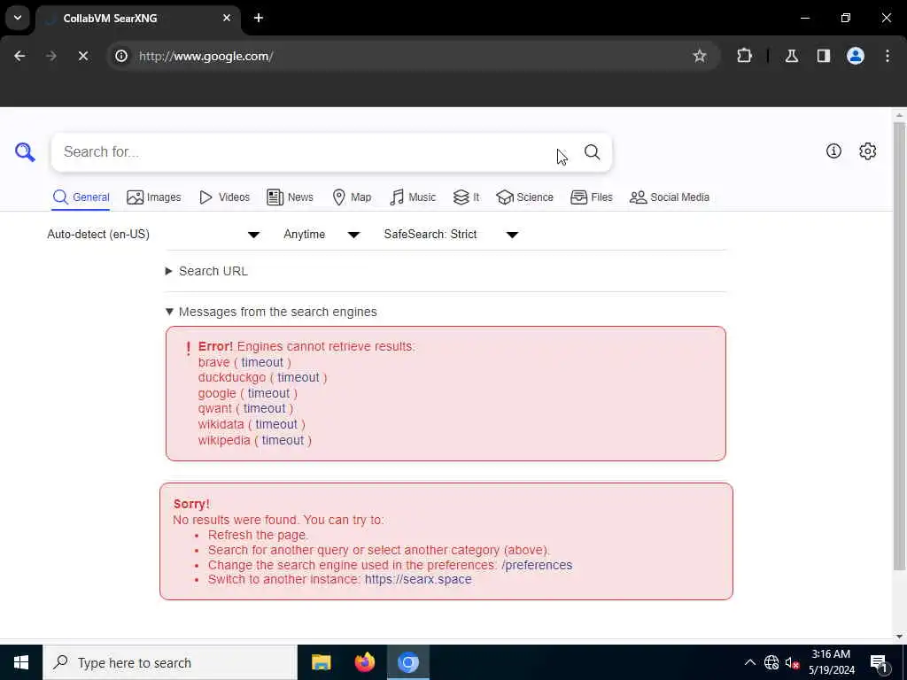Click the taskbar clock and date

point(831,662)
